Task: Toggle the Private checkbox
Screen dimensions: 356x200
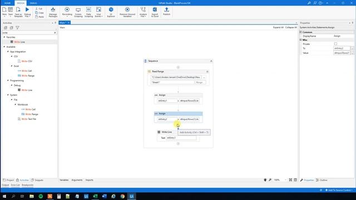Action: click(335, 44)
